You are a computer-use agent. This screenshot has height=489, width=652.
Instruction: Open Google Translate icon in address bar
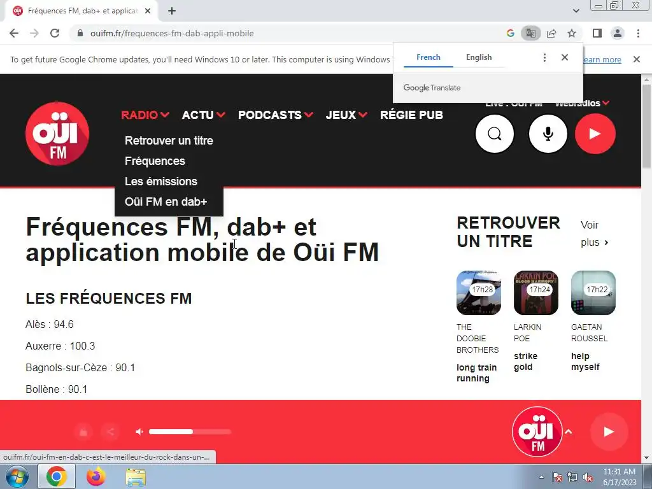point(530,33)
